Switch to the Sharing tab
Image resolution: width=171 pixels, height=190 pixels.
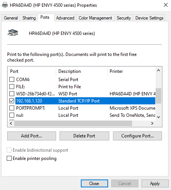click(29, 18)
